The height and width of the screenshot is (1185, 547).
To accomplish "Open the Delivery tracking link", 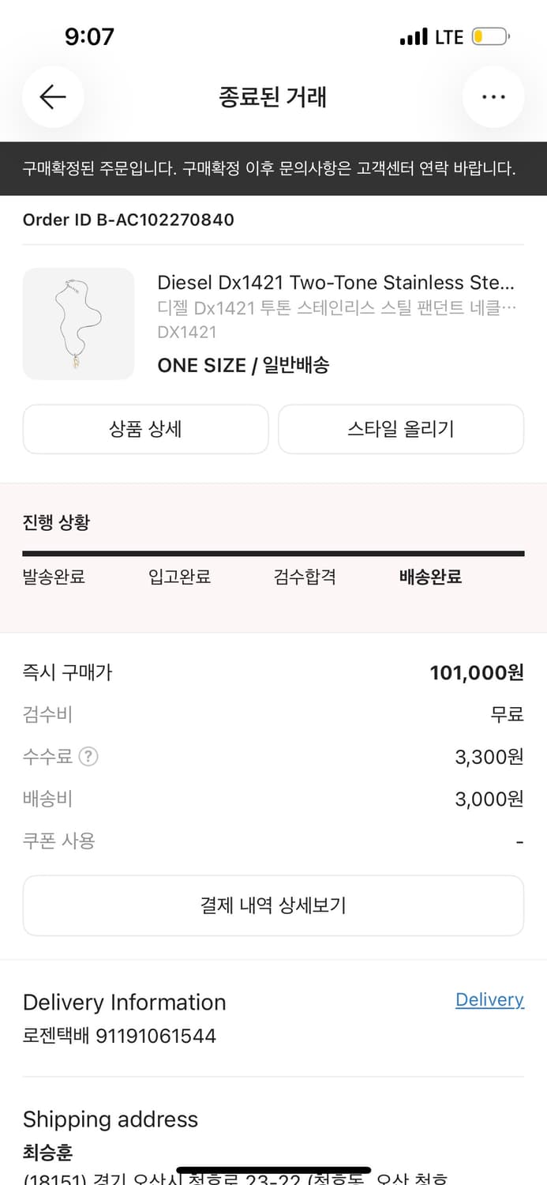I will [489, 999].
